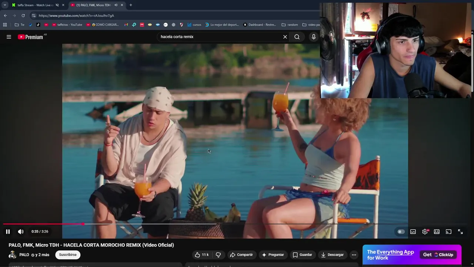This screenshot has height=267, width=474.
Task: Open collaborators via 'y 2 más'
Action: (x=42, y=255)
